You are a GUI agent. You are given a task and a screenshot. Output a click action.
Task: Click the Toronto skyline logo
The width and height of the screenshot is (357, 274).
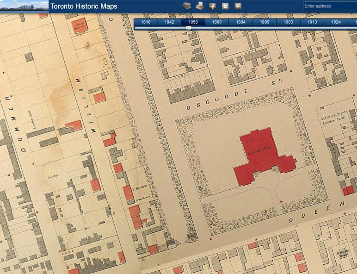[24, 6]
